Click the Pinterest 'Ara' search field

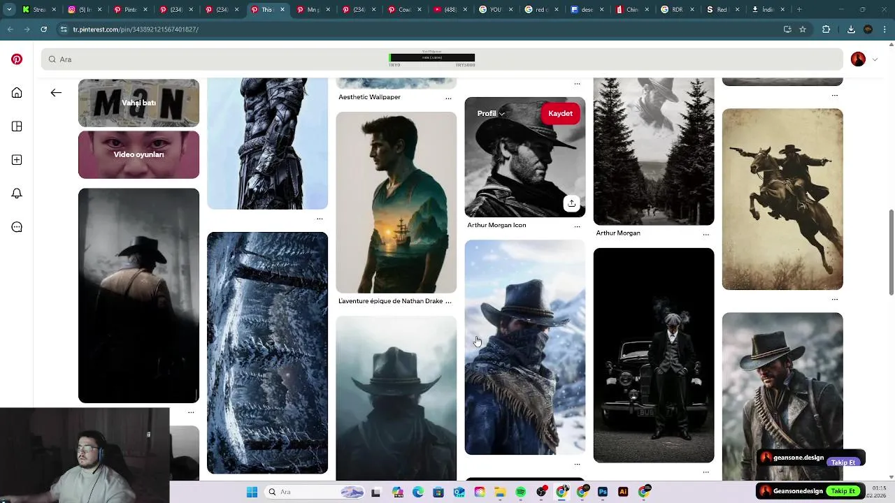[442, 59]
